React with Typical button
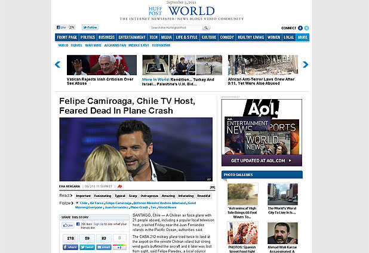The image size is (369, 253). tap(120, 196)
